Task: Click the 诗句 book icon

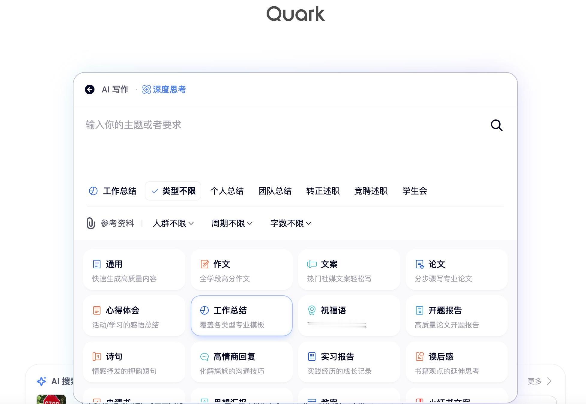Action: (97, 357)
